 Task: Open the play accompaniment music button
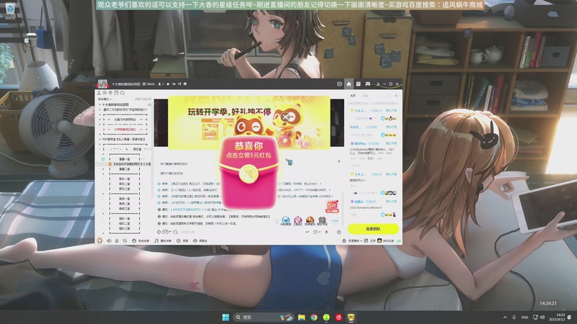163,240
